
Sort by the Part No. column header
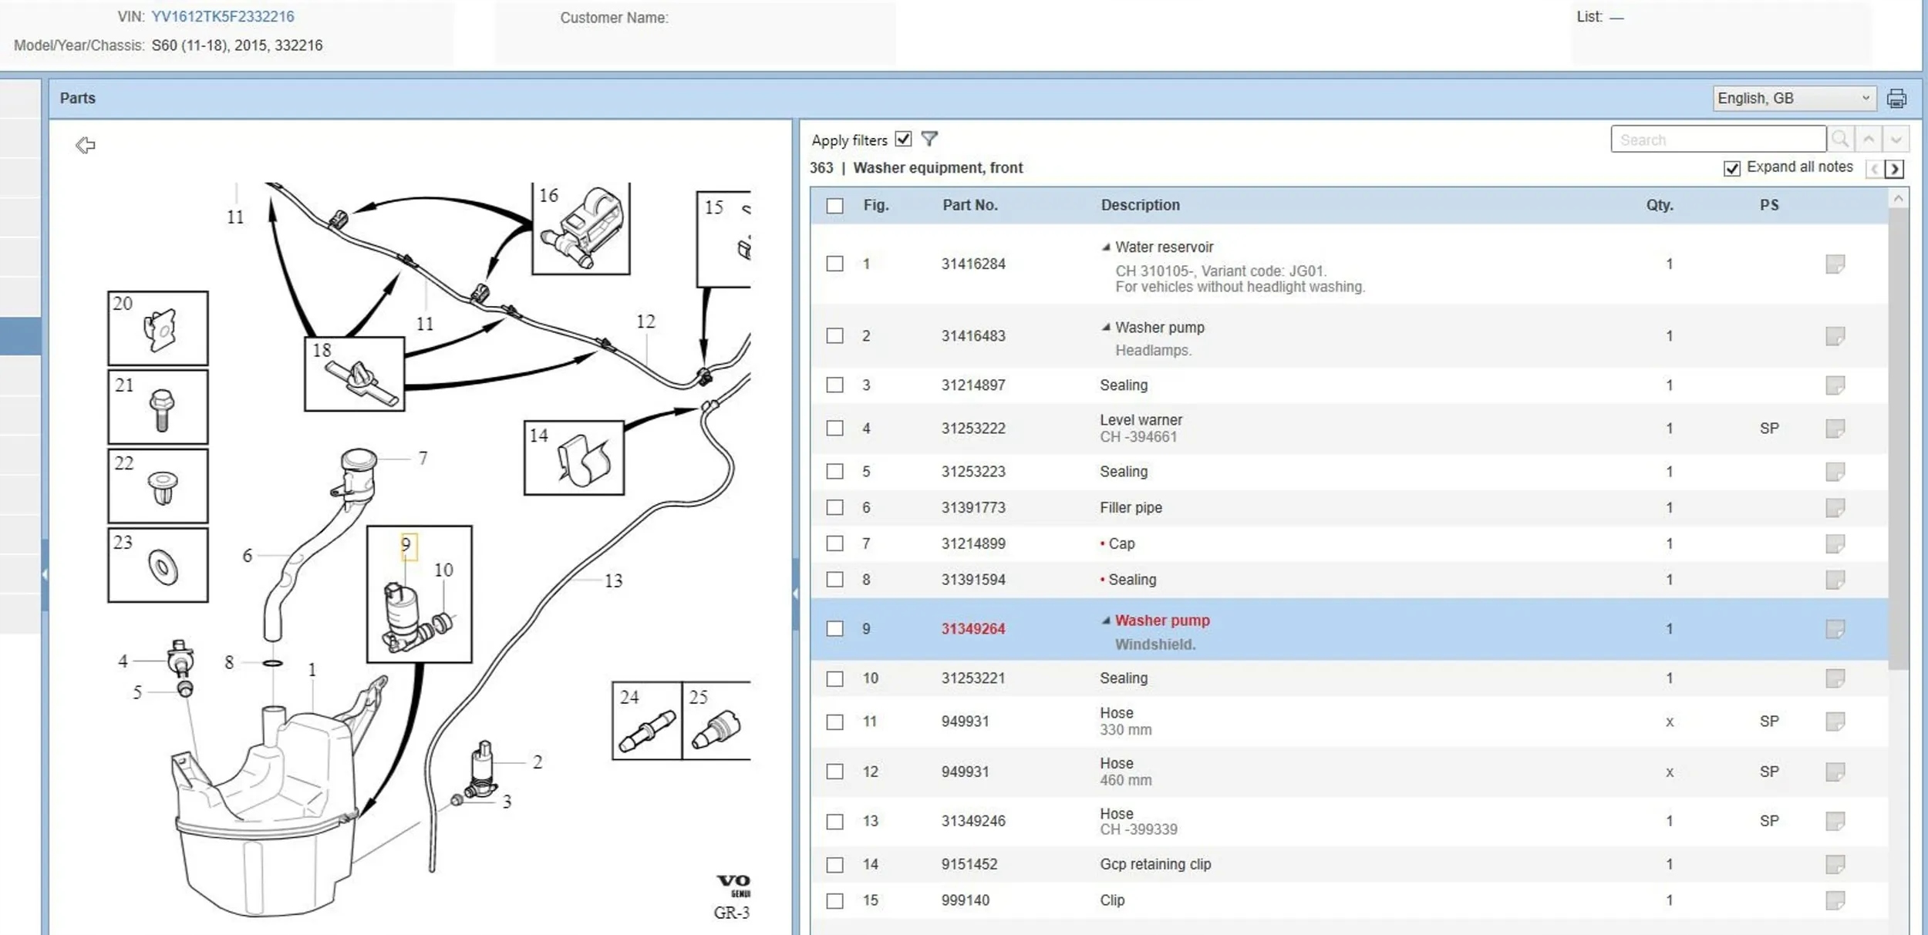pos(969,205)
